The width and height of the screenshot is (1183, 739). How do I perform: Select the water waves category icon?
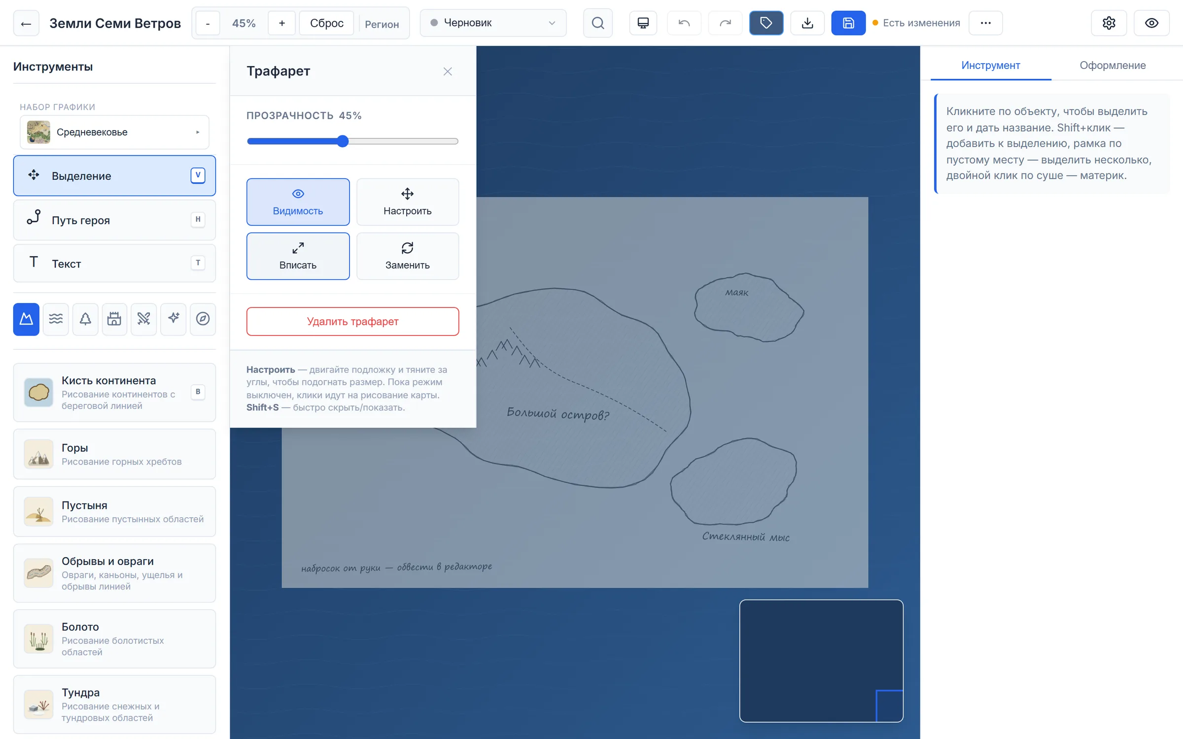pos(56,319)
